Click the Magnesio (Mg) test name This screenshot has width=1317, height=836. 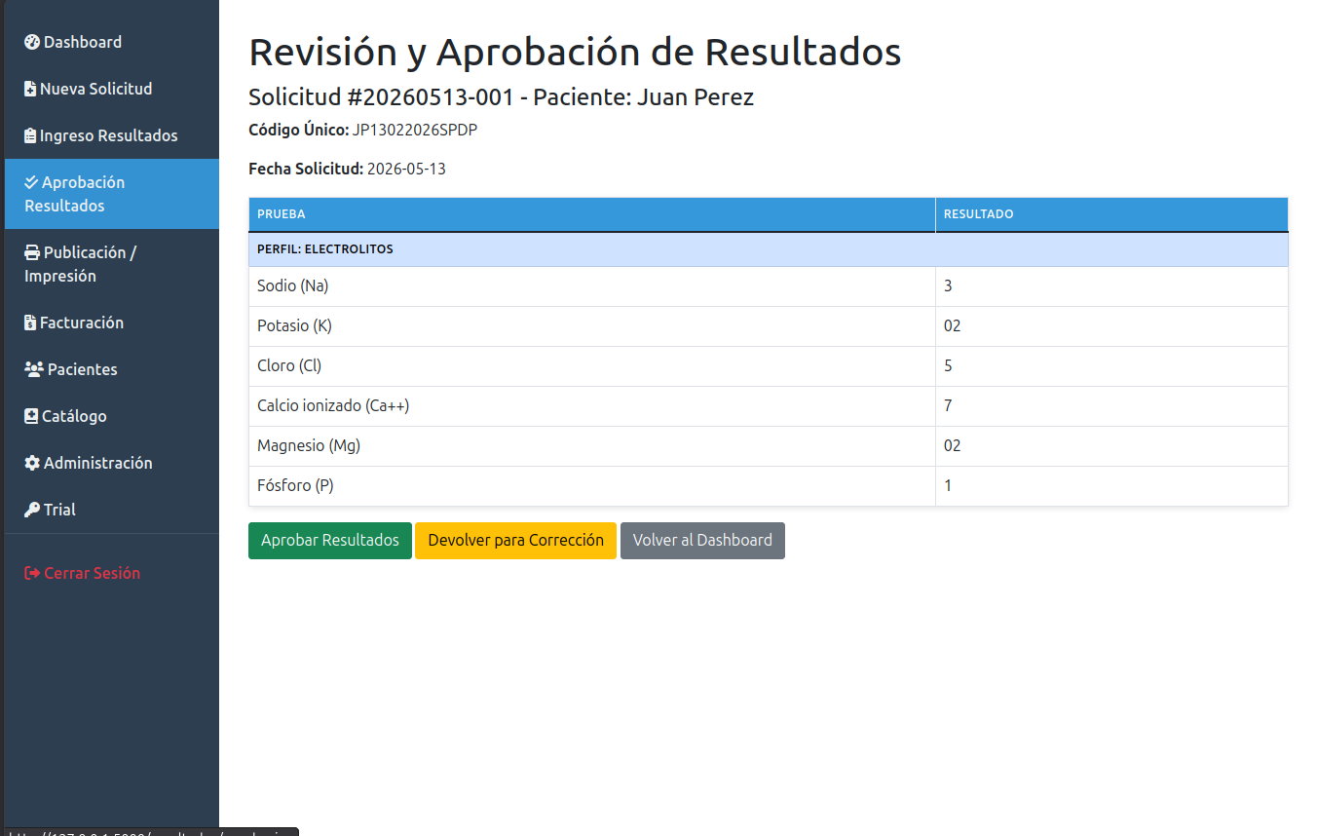[309, 445]
